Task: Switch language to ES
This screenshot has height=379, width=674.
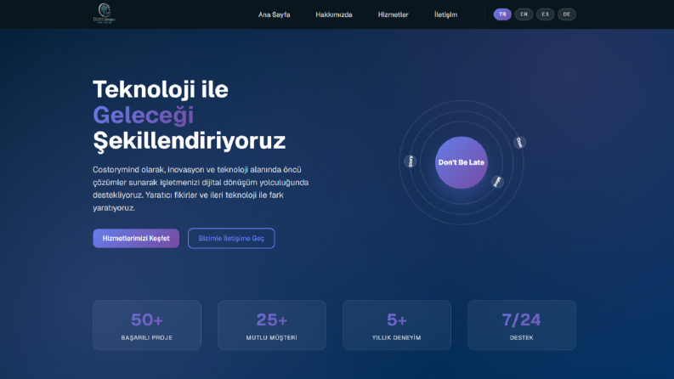Action: coord(545,14)
